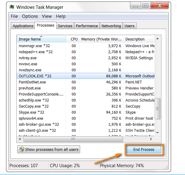Click the CPU Usage: 2% status entry

pos(65,166)
